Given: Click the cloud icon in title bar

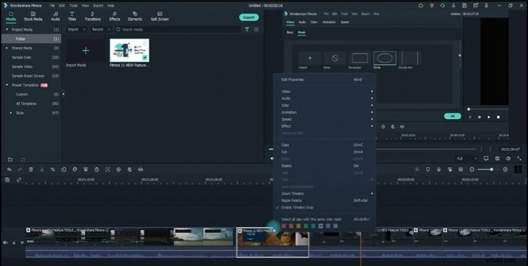Looking at the screenshot, I should click(420, 6).
